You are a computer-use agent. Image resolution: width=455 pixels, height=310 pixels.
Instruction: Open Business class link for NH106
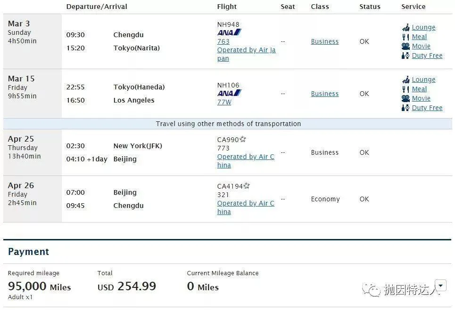click(325, 94)
